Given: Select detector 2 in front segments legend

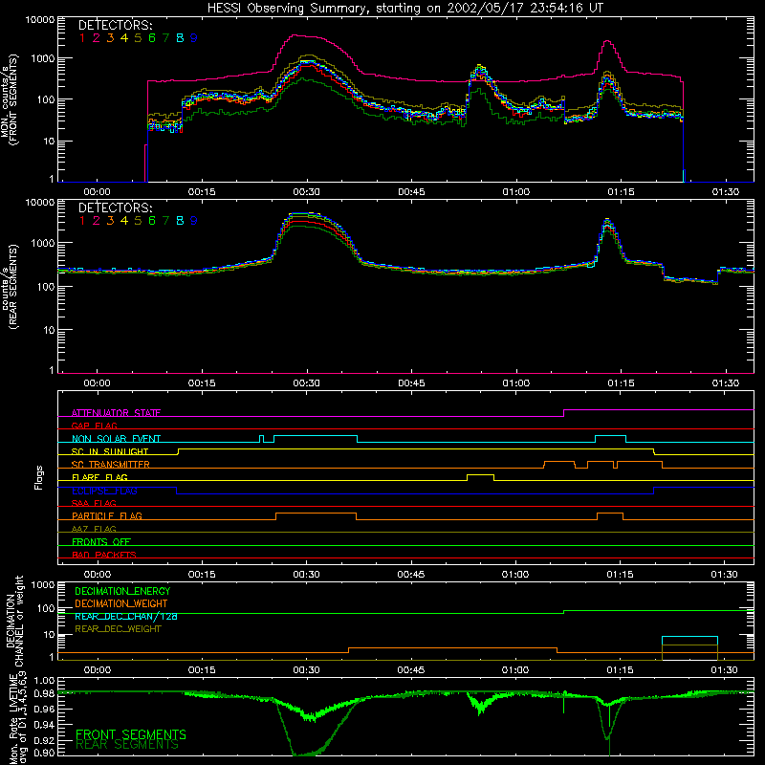Looking at the screenshot, I should [97, 38].
